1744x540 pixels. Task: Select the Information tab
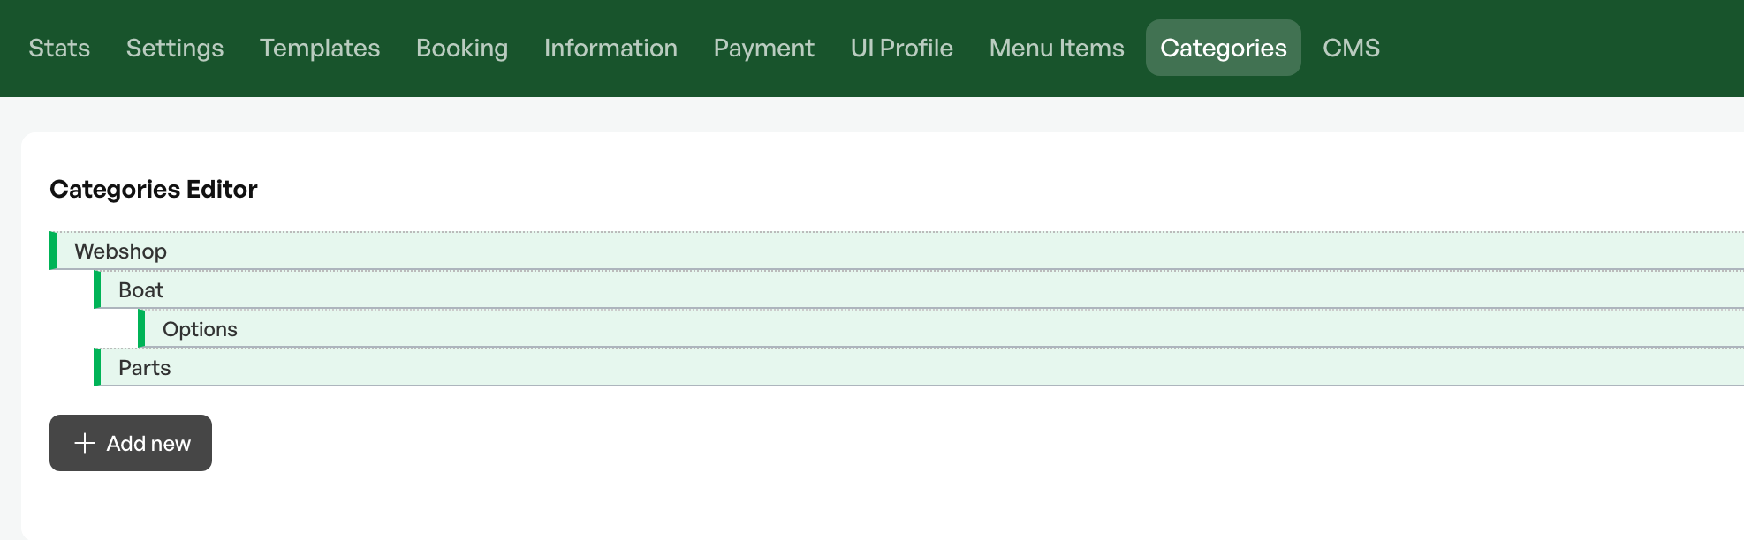tap(610, 48)
